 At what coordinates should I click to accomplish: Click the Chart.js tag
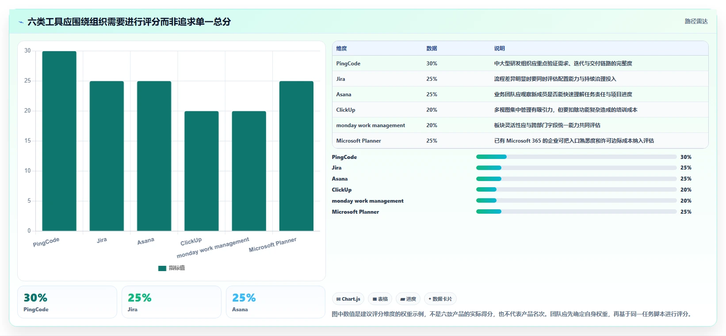coord(348,299)
